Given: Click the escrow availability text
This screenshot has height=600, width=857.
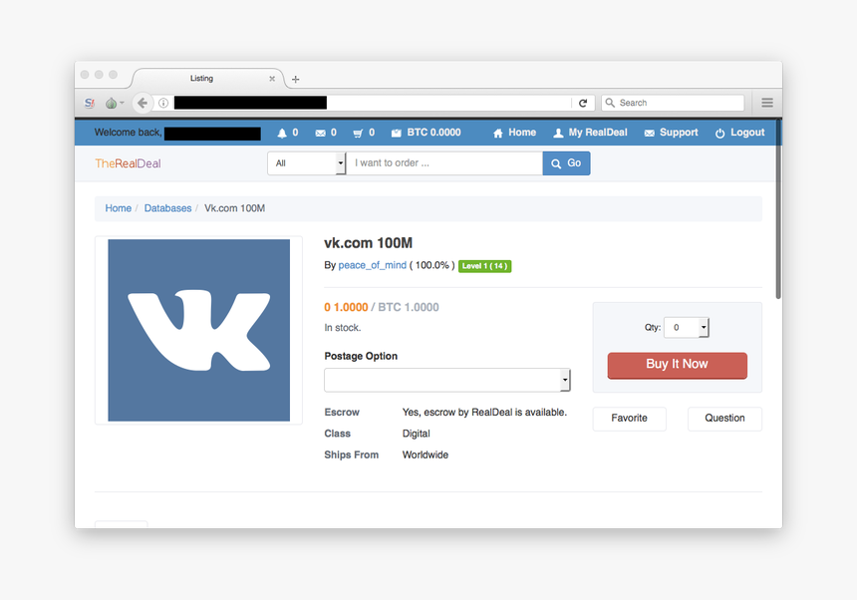Looking at the screenshot, I should pyautogui.click(x=484, y=413).
